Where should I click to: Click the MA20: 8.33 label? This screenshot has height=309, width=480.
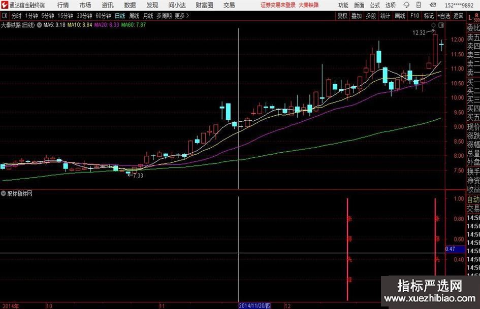tap(107, 25)
